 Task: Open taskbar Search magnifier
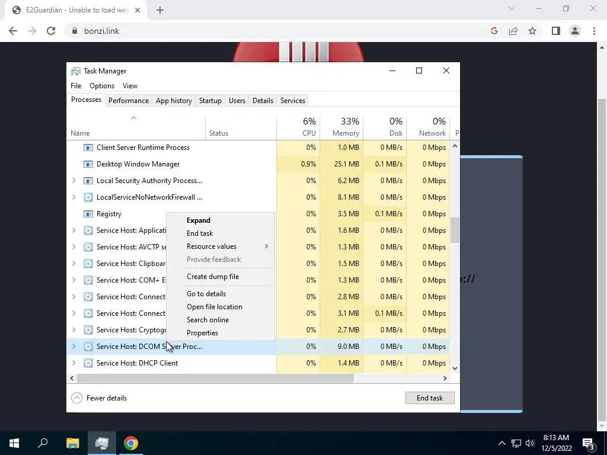tap(43, 443)
